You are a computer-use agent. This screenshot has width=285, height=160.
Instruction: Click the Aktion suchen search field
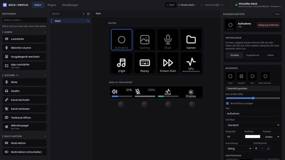(24, 20)
